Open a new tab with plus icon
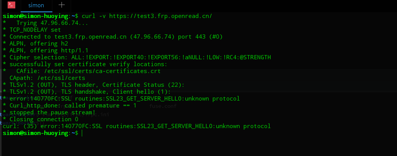This screenshot has width=397, height=156. click(x=62, y=5)
